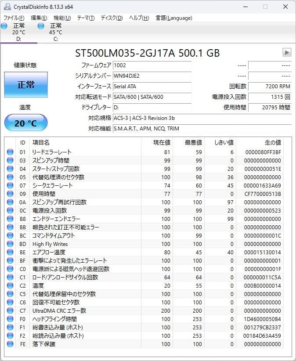Click status orb for attribute B8 エンドツーエンドエラー
Screen dimensions: 296x361
(x=10, y=219)
